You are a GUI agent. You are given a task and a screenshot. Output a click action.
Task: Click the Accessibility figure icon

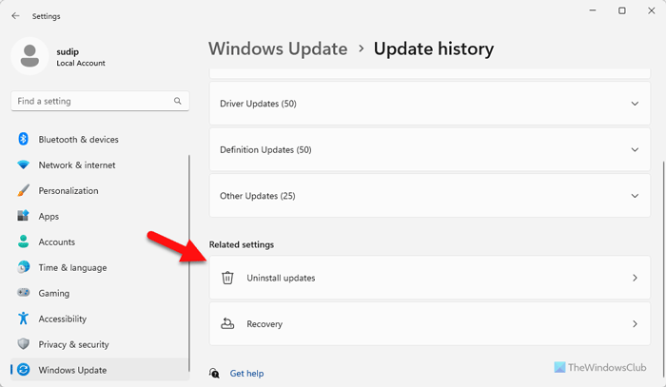click(24, 319)
